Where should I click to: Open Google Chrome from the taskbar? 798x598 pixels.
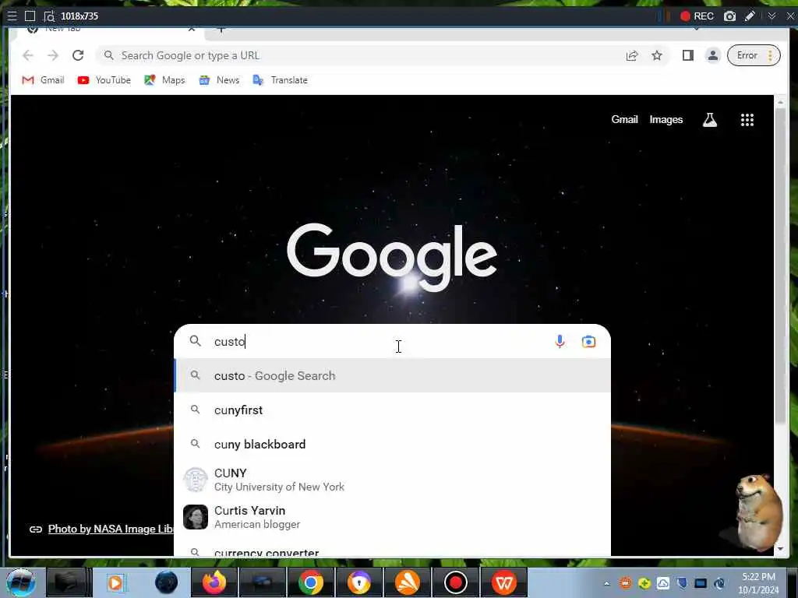[310, 582]
